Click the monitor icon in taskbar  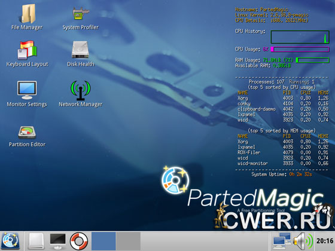click(x=57, y=241)
